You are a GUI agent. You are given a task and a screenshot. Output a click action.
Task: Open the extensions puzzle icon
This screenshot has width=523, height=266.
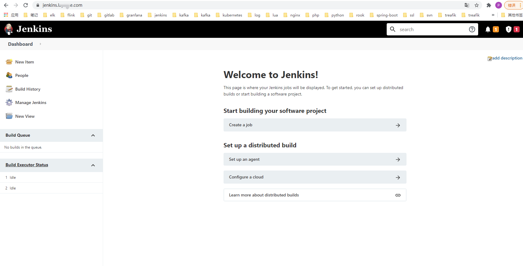489,5
